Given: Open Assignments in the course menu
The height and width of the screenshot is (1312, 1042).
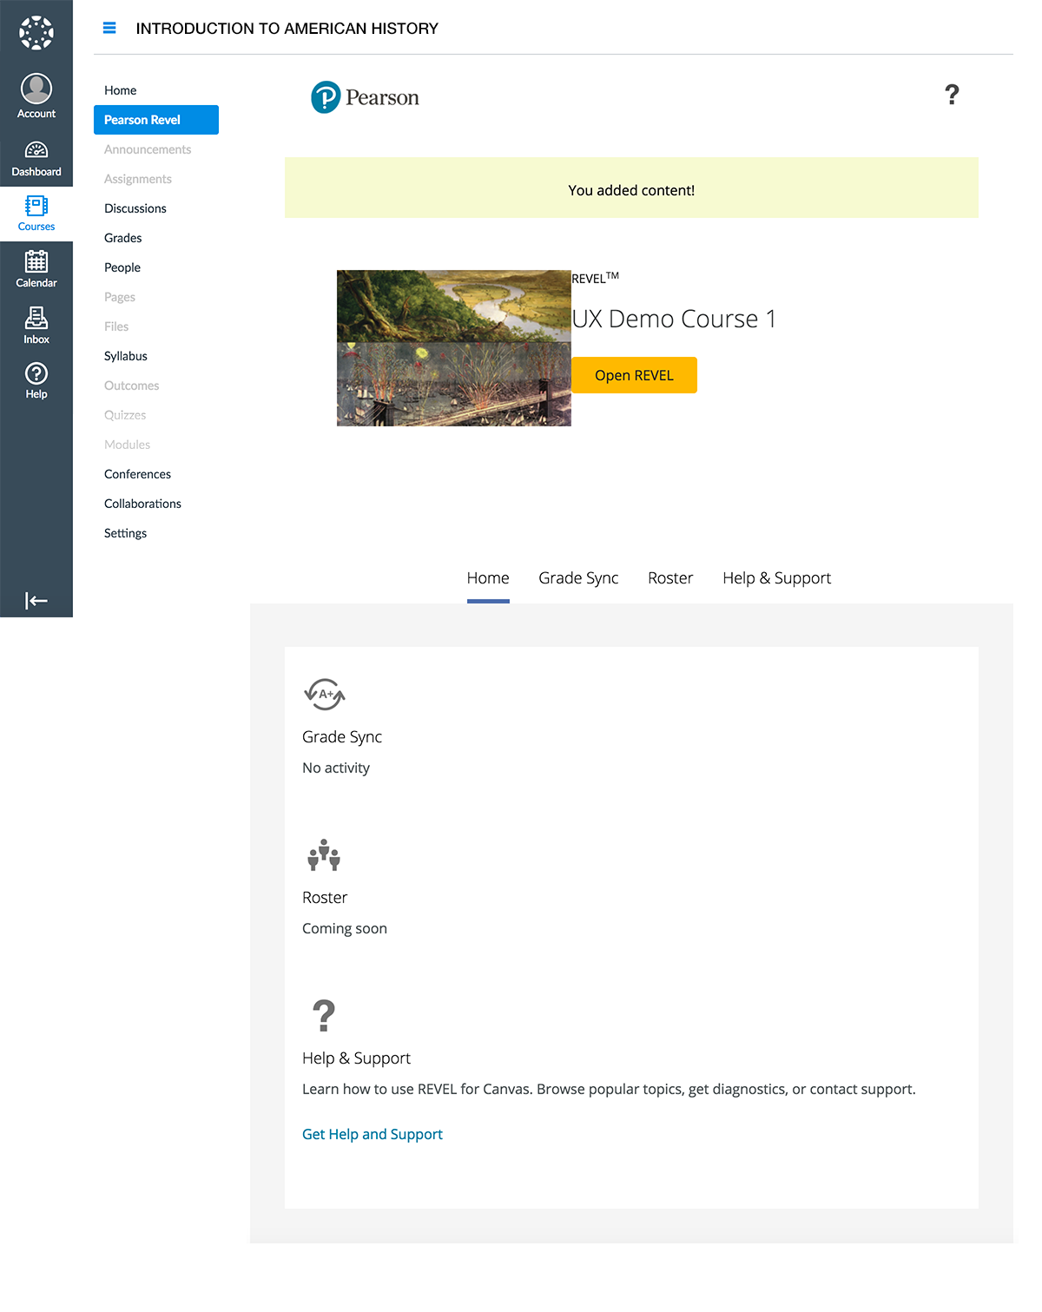Looking at the screenshot, I should click(x=138, y=179).
